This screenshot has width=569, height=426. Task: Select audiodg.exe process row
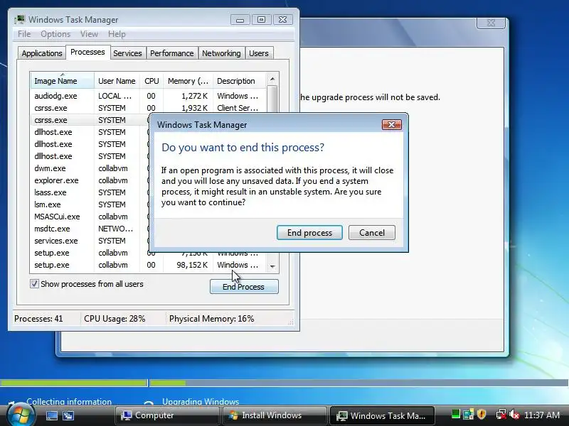[x=149, y=96]
